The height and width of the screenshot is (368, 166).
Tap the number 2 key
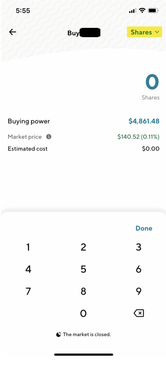pyautogui.click(x=83, y=247)
